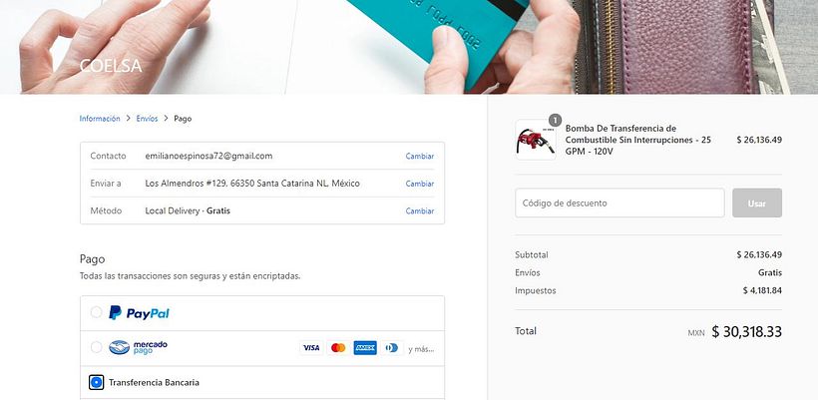Click the American Express card icon

click(x=365, y=348)
